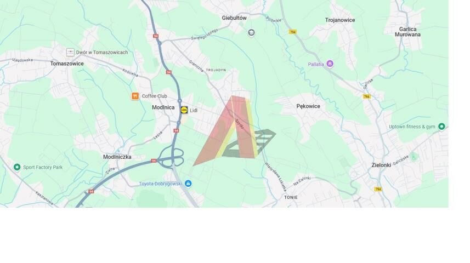Image resolution: width=470 pixels, height=263 pixels.
Task: Click the yellow 794 road shield near Trojanowice
Action: click(x=292, y=32)
